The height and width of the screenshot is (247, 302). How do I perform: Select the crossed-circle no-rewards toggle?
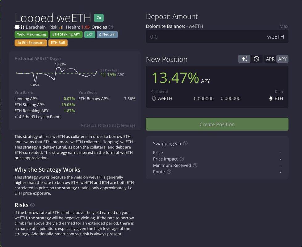tap(256, 59)
